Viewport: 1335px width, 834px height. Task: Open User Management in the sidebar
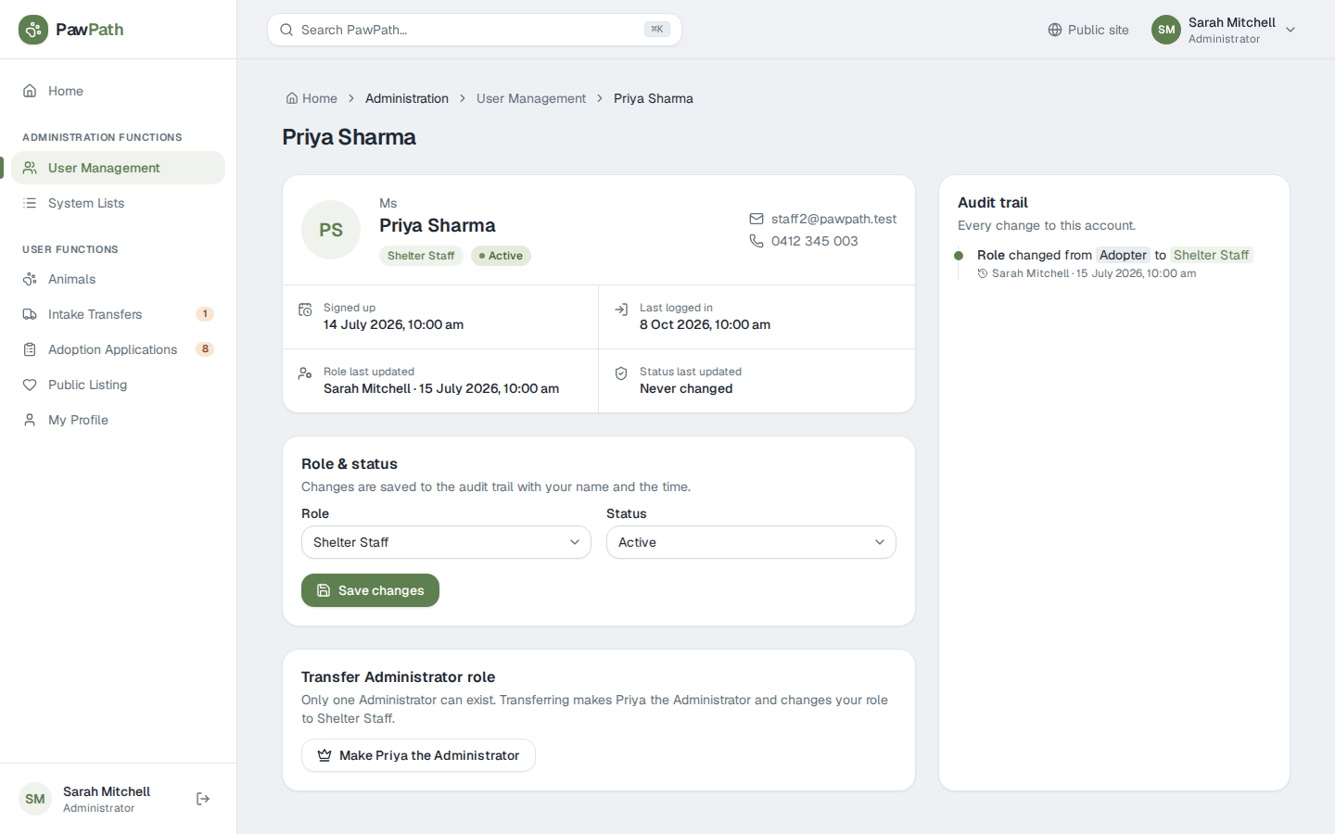pyautogui.click(x=118, y=168)
